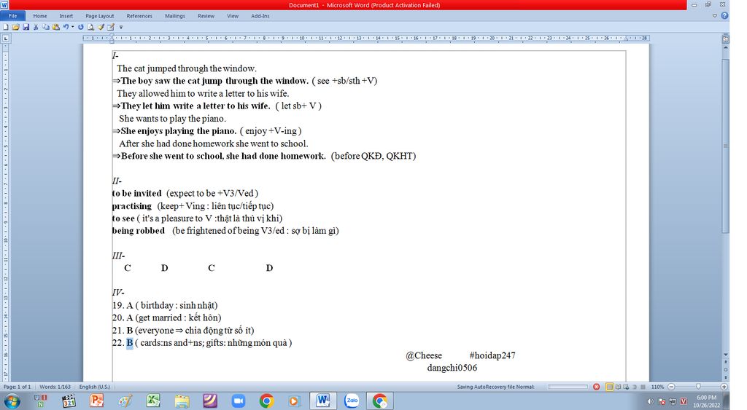This screenshot has height=410, width=747.
Task: Switch to Print Layout view
Action: (x=609, y=387)
